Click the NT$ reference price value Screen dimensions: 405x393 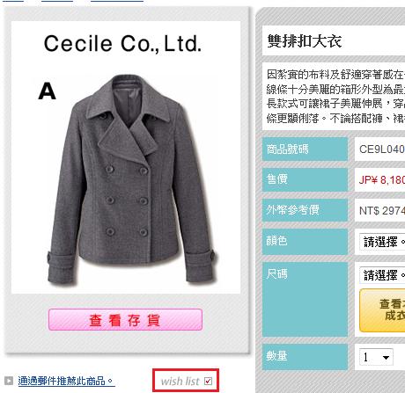[382, 210]
